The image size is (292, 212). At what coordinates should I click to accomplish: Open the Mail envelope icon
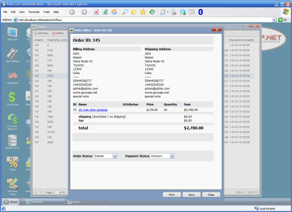coord(163,12)
